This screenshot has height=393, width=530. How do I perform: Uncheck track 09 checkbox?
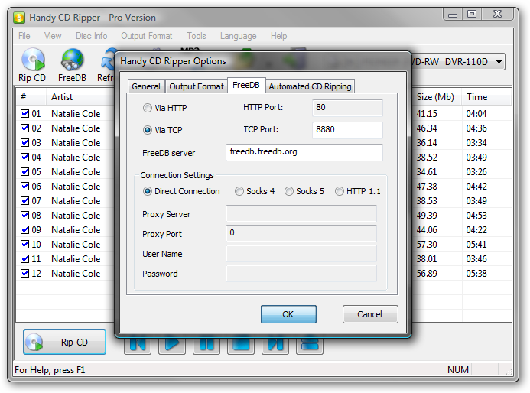point(24,230)
